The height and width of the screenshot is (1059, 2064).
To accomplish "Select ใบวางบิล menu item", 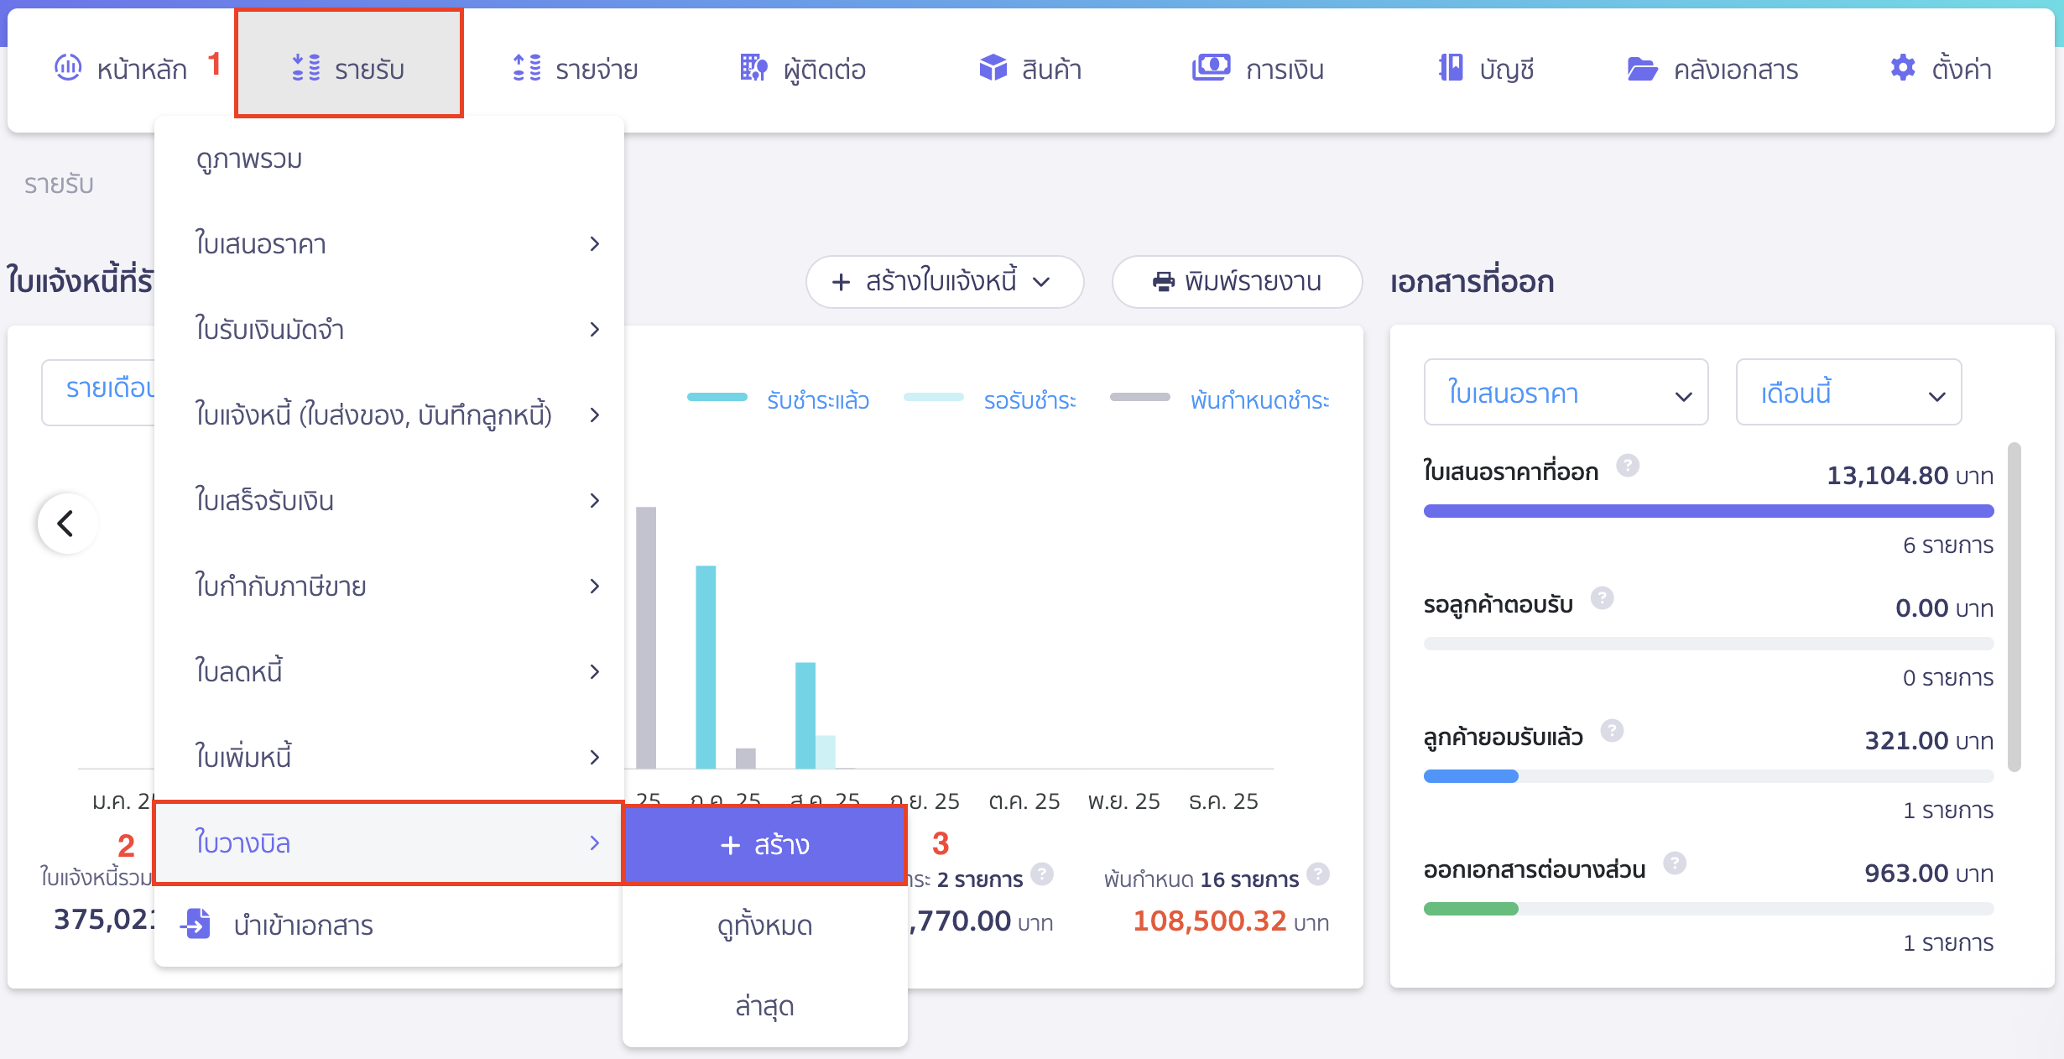I will point(389,843).
